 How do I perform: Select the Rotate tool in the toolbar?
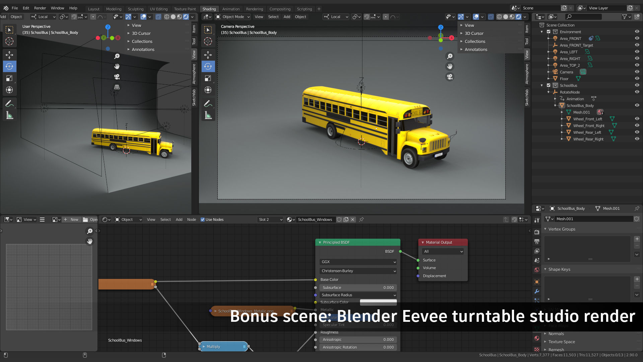click(9, 66)
